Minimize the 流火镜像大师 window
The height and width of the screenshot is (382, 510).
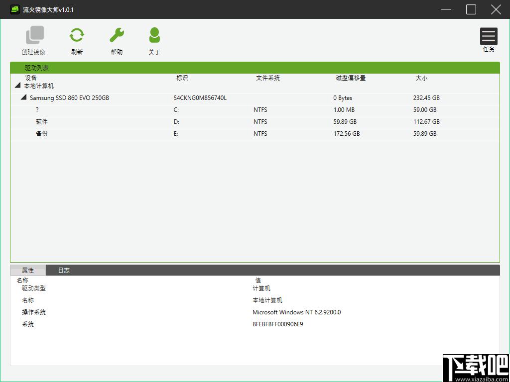point(446,9)
